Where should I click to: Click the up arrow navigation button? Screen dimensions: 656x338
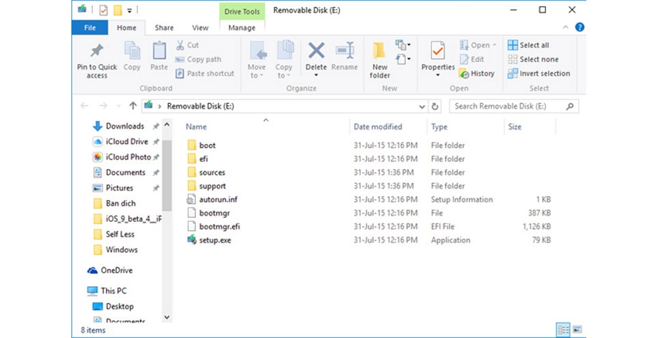[133, 106]
